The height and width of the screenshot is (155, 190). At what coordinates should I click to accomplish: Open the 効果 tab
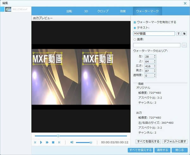(x=123, y=11)
